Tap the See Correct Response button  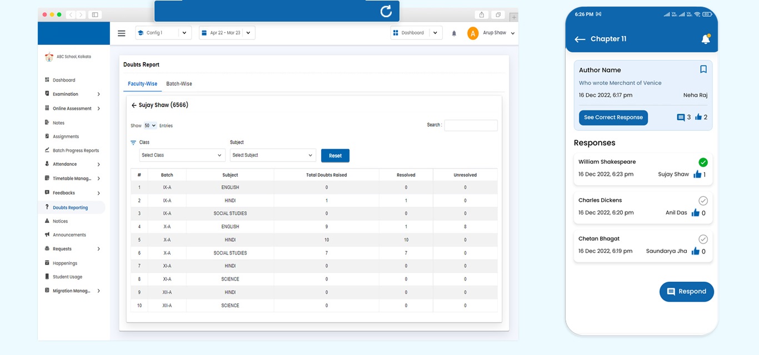(613, 118)
